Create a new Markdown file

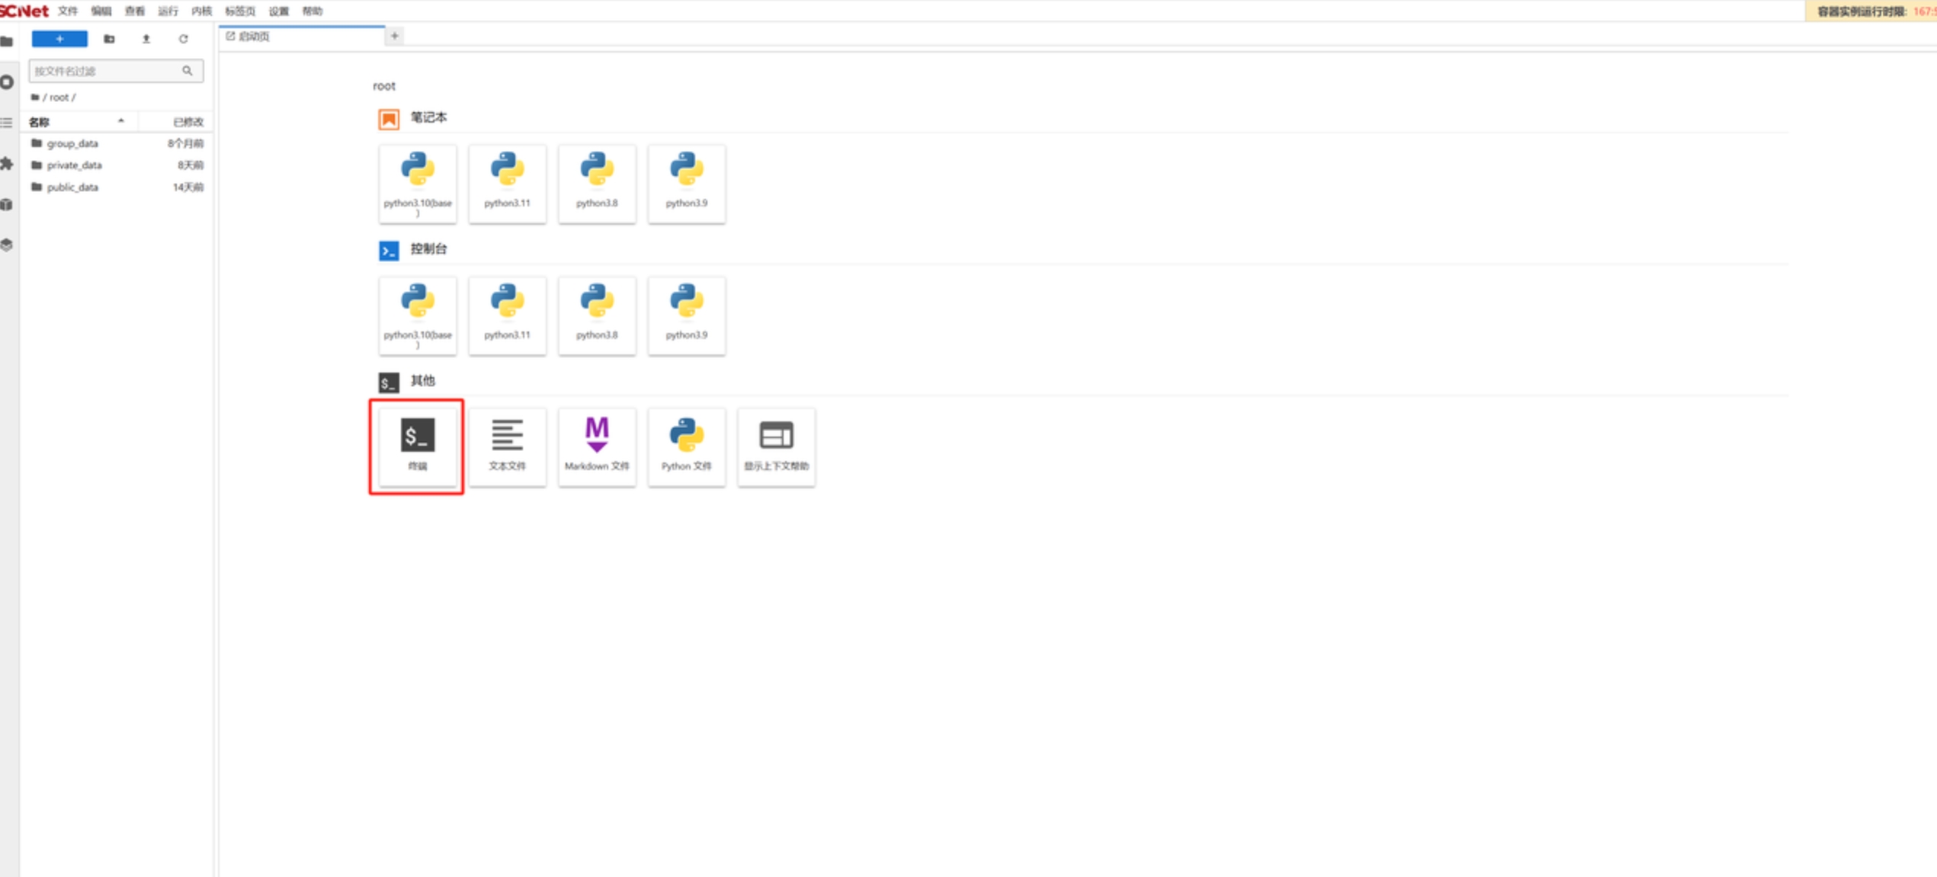[597, 446]
